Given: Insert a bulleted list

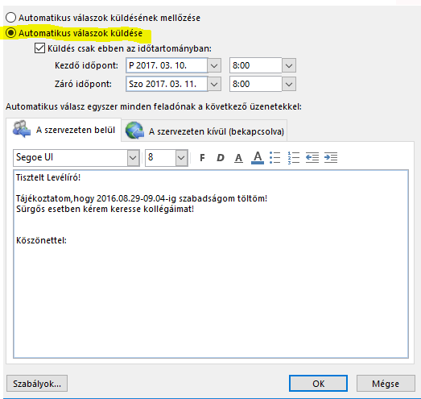Looking at the screenshot, I should [x=275, y=157].
